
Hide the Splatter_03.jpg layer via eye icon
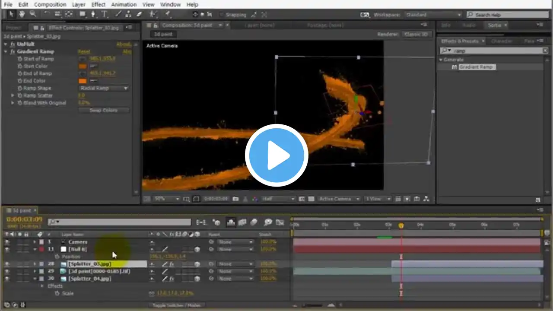pyautogui.click(x=7, y=264)
